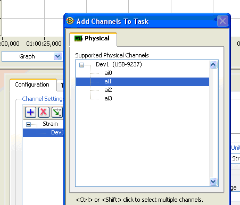Click the multiple channel selection hint text

139,200
